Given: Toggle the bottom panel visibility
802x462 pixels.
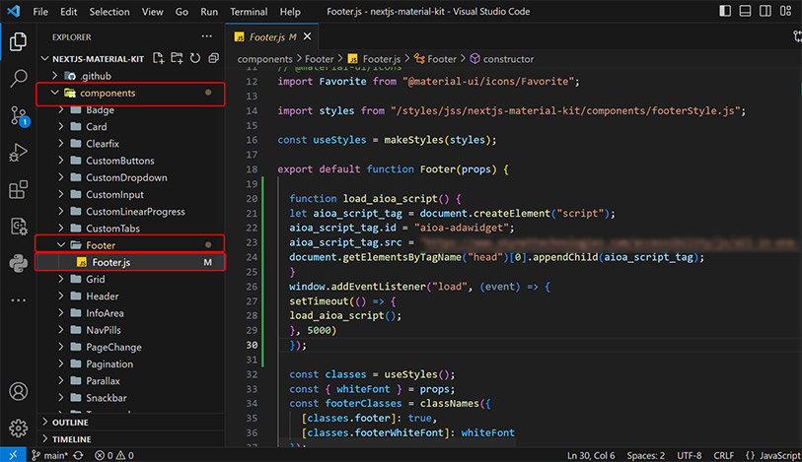Looking at the screenshot, I should (x=745, y=11).
